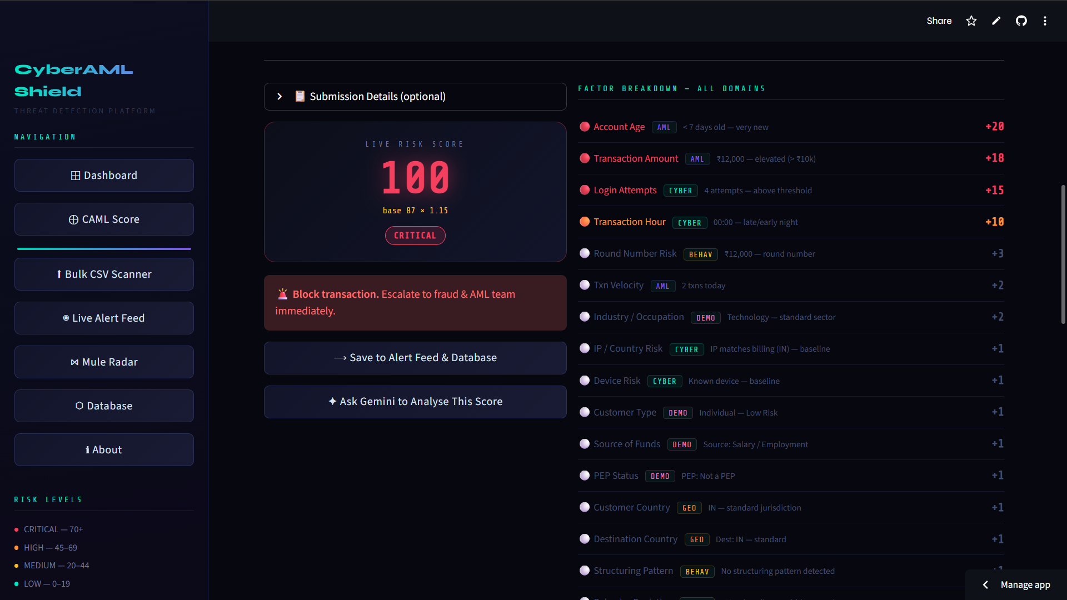
Task: Open the Dashboard navigation page
Action: tap(104, 175)
